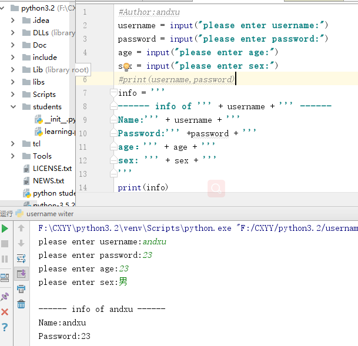Select the Scripts folder name
358x346 pixels.
44,95
